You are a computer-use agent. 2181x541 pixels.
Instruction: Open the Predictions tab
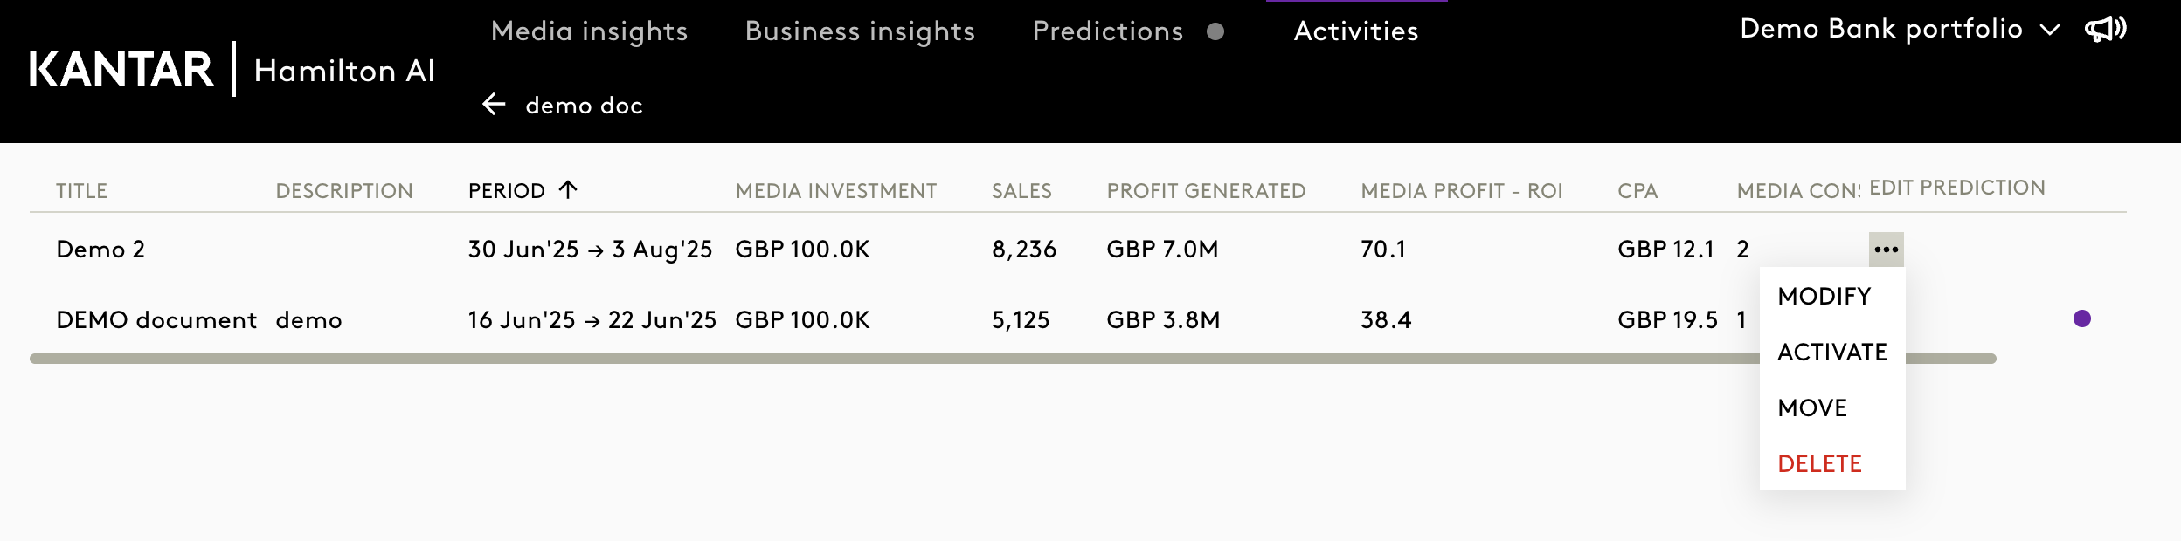(x=1107, y=31)
